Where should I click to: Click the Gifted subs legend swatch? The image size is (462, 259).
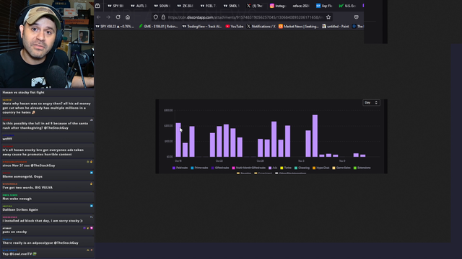(213, 168)
